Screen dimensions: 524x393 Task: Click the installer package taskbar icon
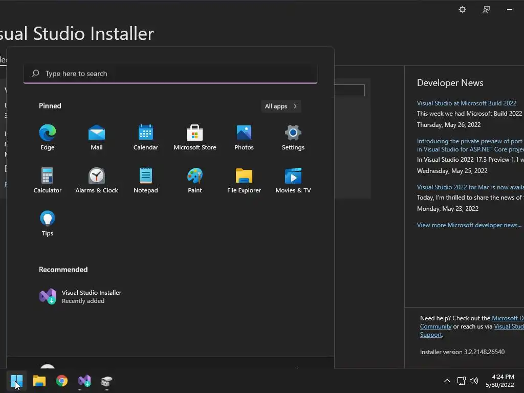pyautogui.click(x=107, y=381)
